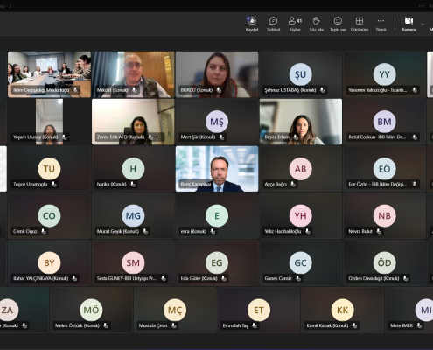Open more options on Zeren Erik's tile
This screenshot has height=350, width=433.
158,136
